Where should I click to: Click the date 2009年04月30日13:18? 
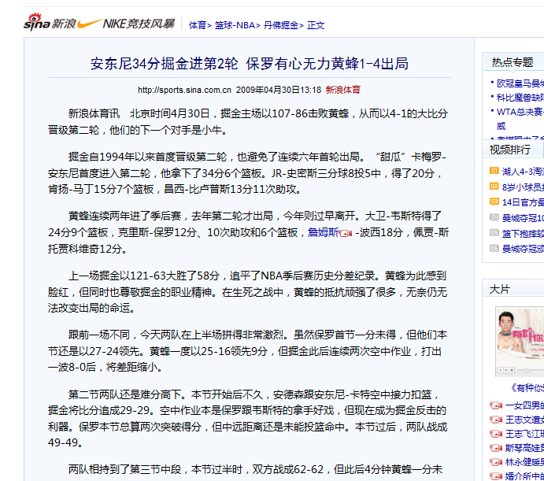pyautogui.click(x=279, y=90)
